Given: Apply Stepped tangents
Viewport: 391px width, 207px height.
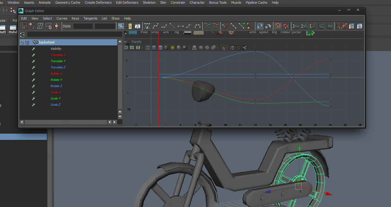Looking at the screenshot, I should 189,26.
